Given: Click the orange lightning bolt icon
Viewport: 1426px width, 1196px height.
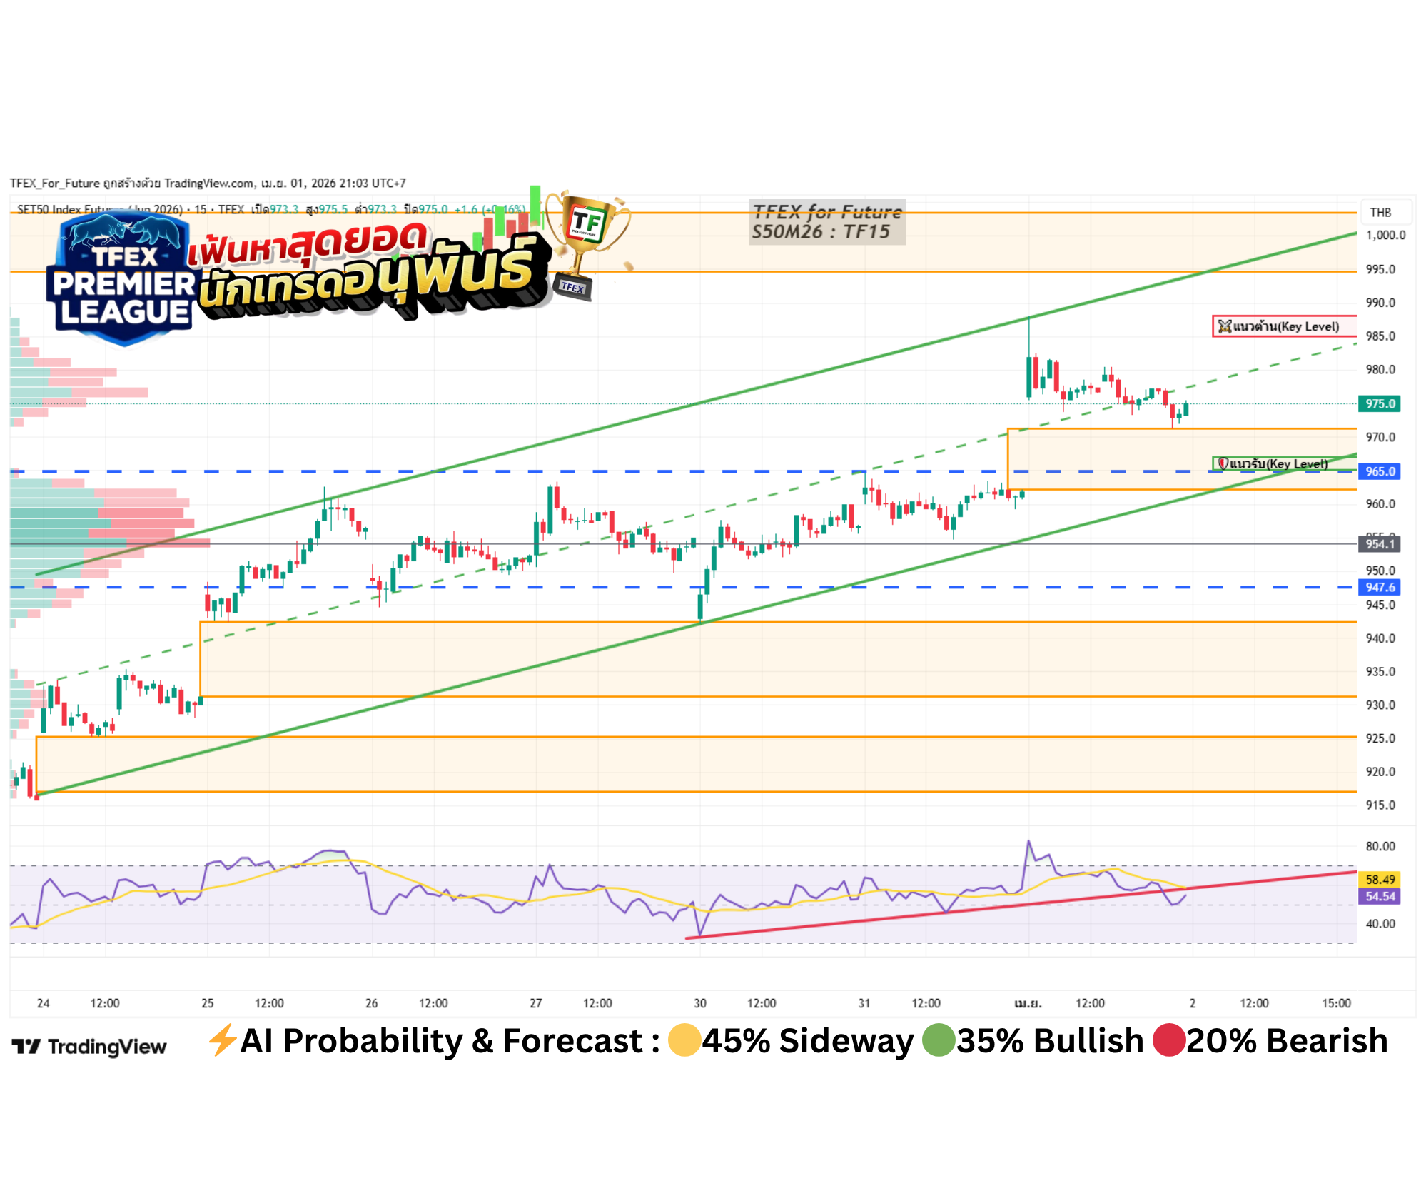Looking at the screenshot, I should pyautogui.click(x=222, y=1040).
